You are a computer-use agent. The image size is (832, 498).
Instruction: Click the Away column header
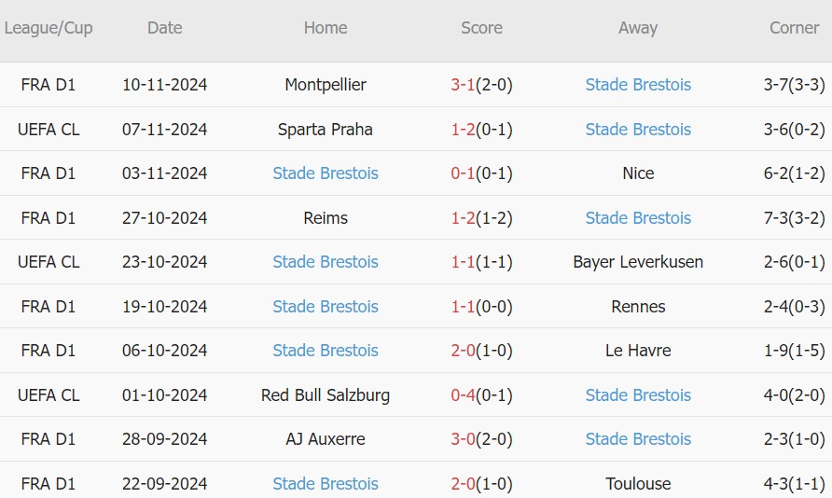pyautogui.click(x=638, y=28)
